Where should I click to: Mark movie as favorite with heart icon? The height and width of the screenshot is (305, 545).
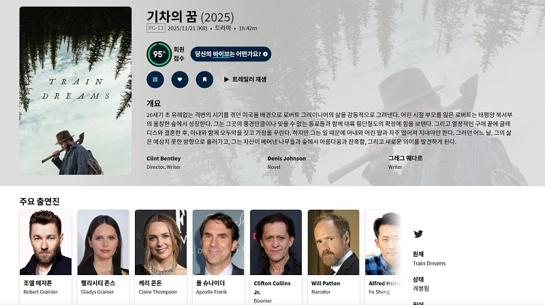point(180,80)
